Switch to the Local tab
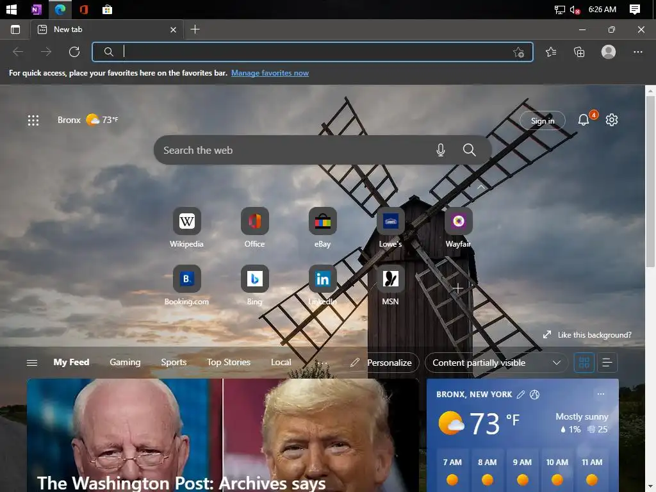 point(281,363)
